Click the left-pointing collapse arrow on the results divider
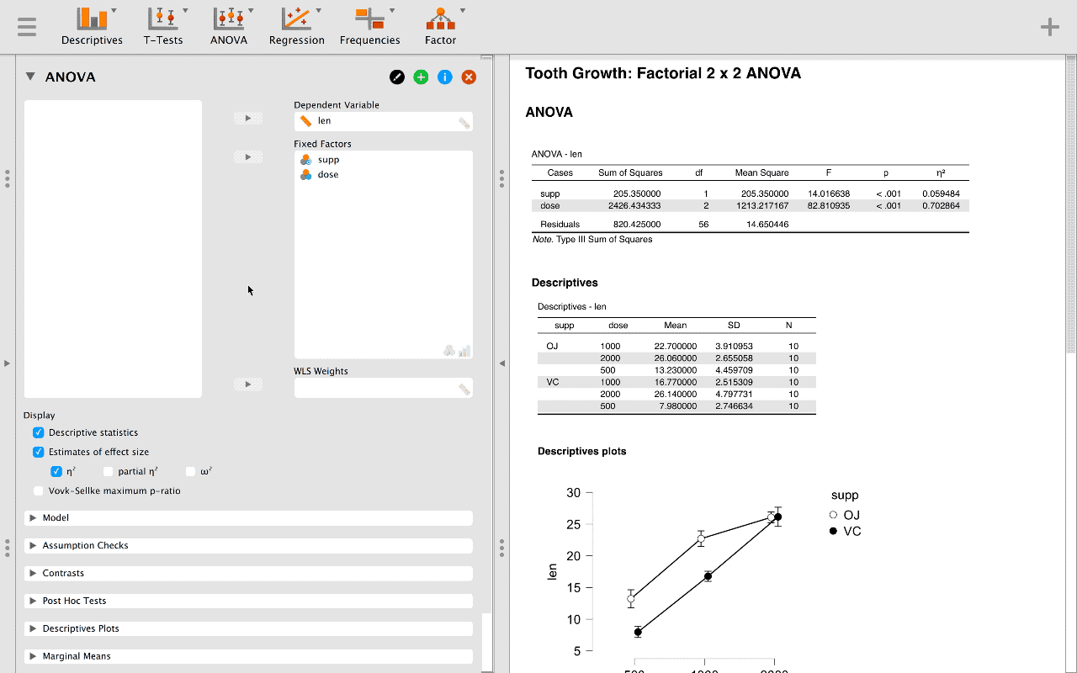Image resolution: width=1077 pixels, height=673 pixels. click(x=502, y=363)
